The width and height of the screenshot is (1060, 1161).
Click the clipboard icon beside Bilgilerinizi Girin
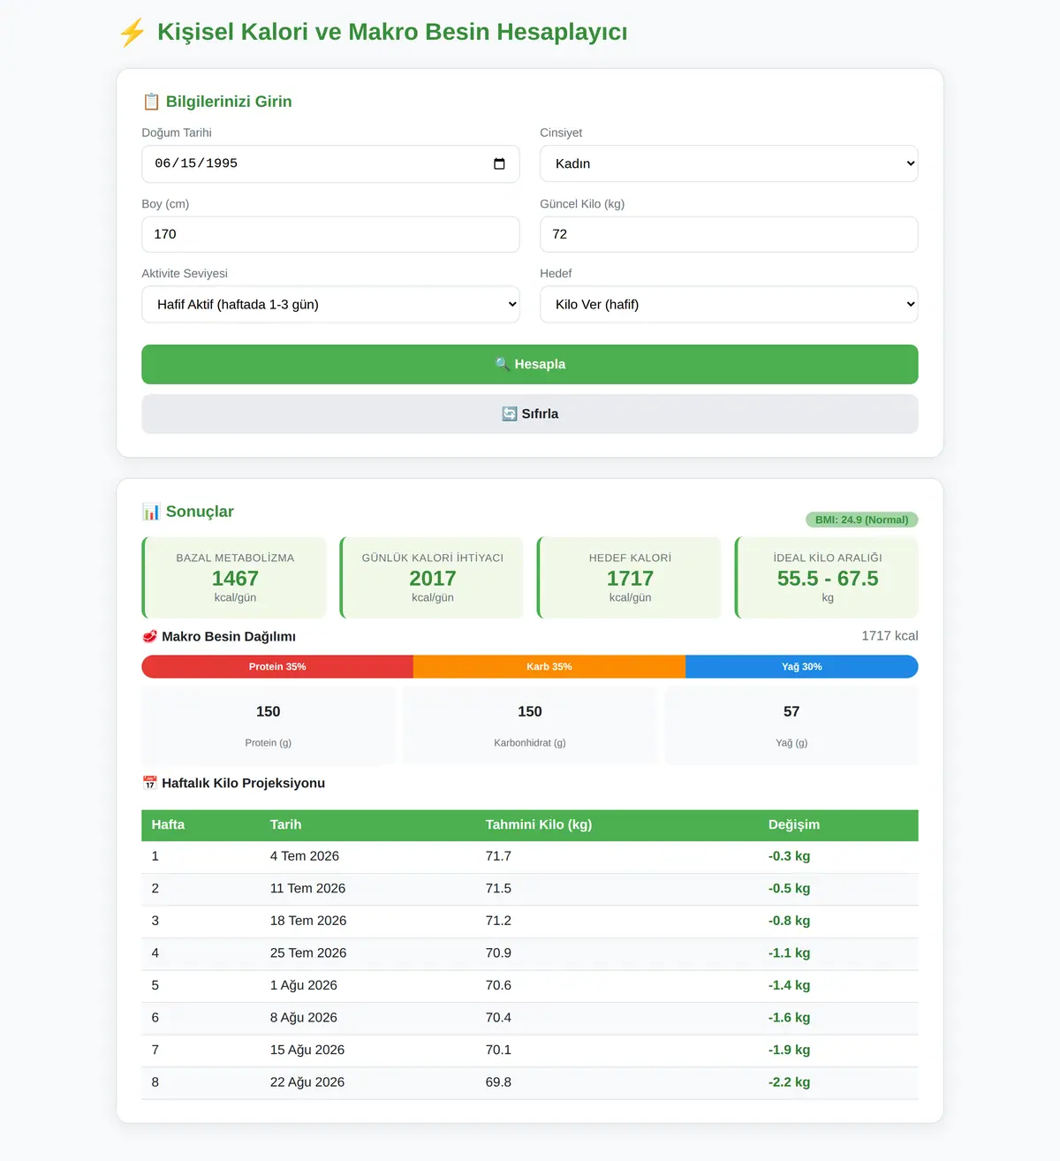(151, 102)
